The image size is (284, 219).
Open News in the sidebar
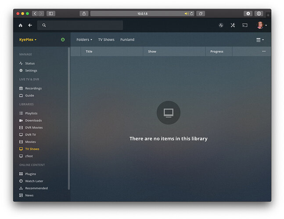coord(29,195)
